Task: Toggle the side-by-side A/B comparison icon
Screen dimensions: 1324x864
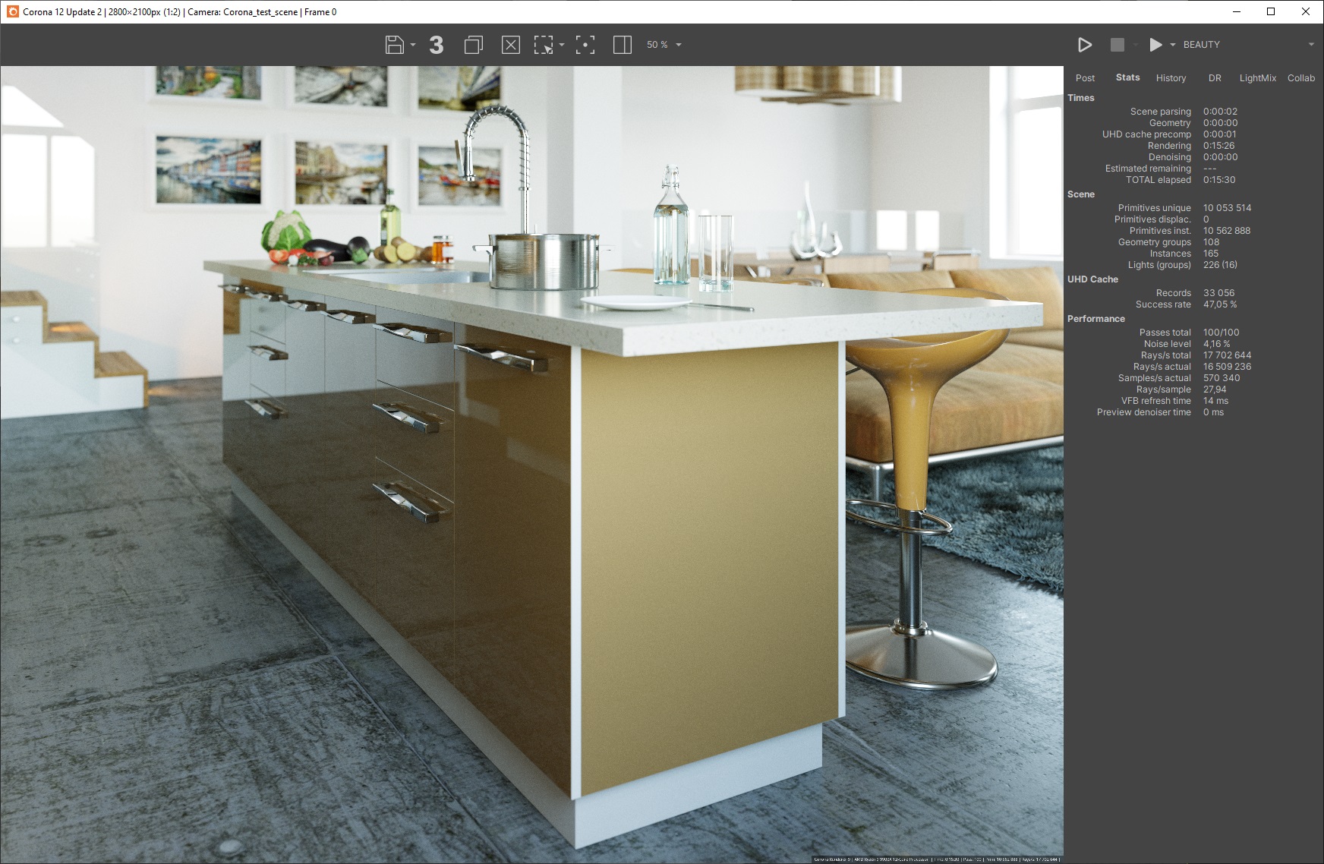Action: [x=623, y=45]
